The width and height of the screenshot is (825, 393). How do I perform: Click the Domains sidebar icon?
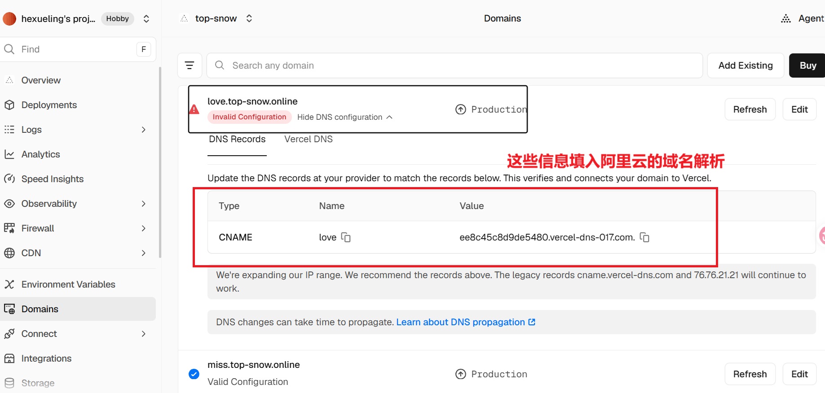click(x=9, y=309)
